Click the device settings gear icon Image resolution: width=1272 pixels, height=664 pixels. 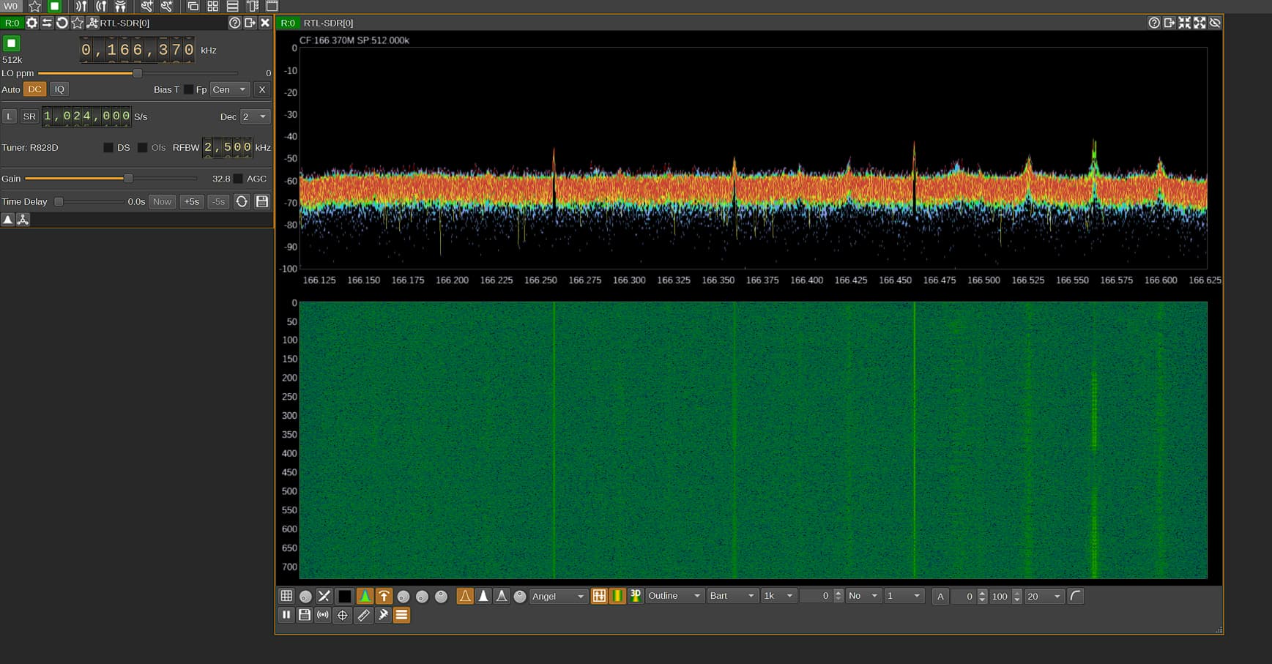pos(31,23)
